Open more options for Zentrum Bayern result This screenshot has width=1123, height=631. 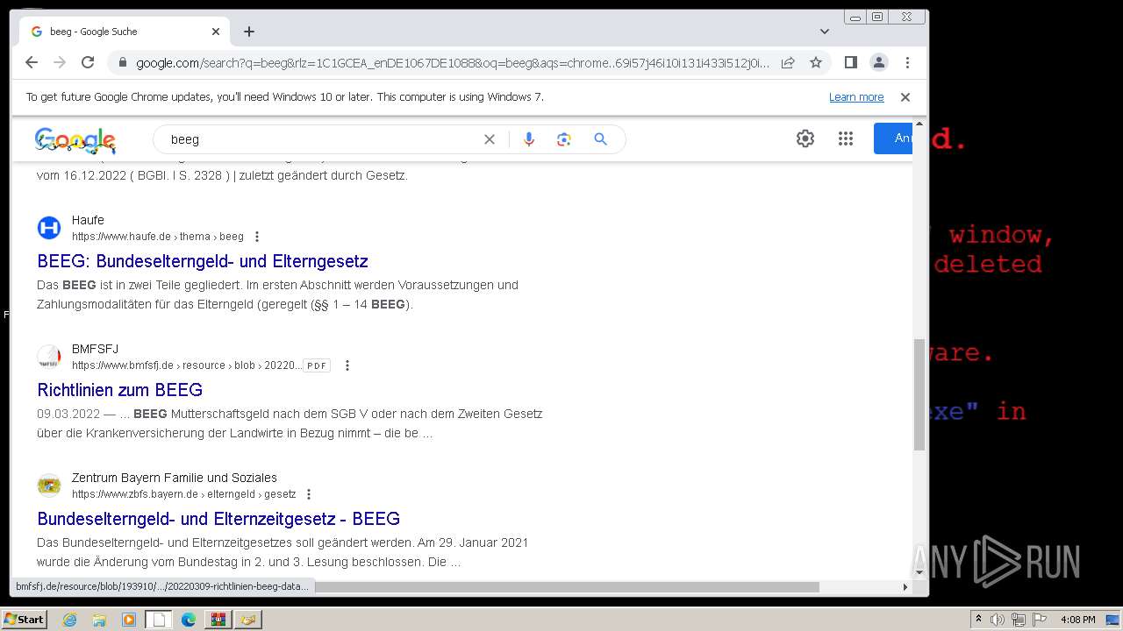click(309, 494)
